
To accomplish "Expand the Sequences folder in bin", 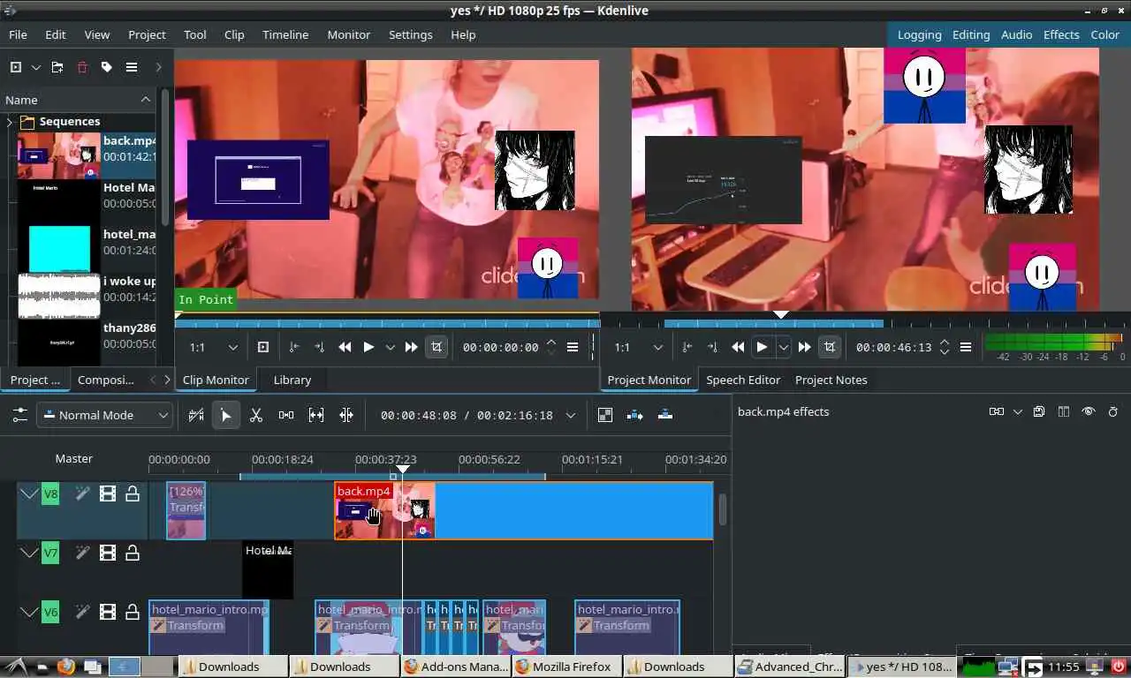I will [10, 122].
